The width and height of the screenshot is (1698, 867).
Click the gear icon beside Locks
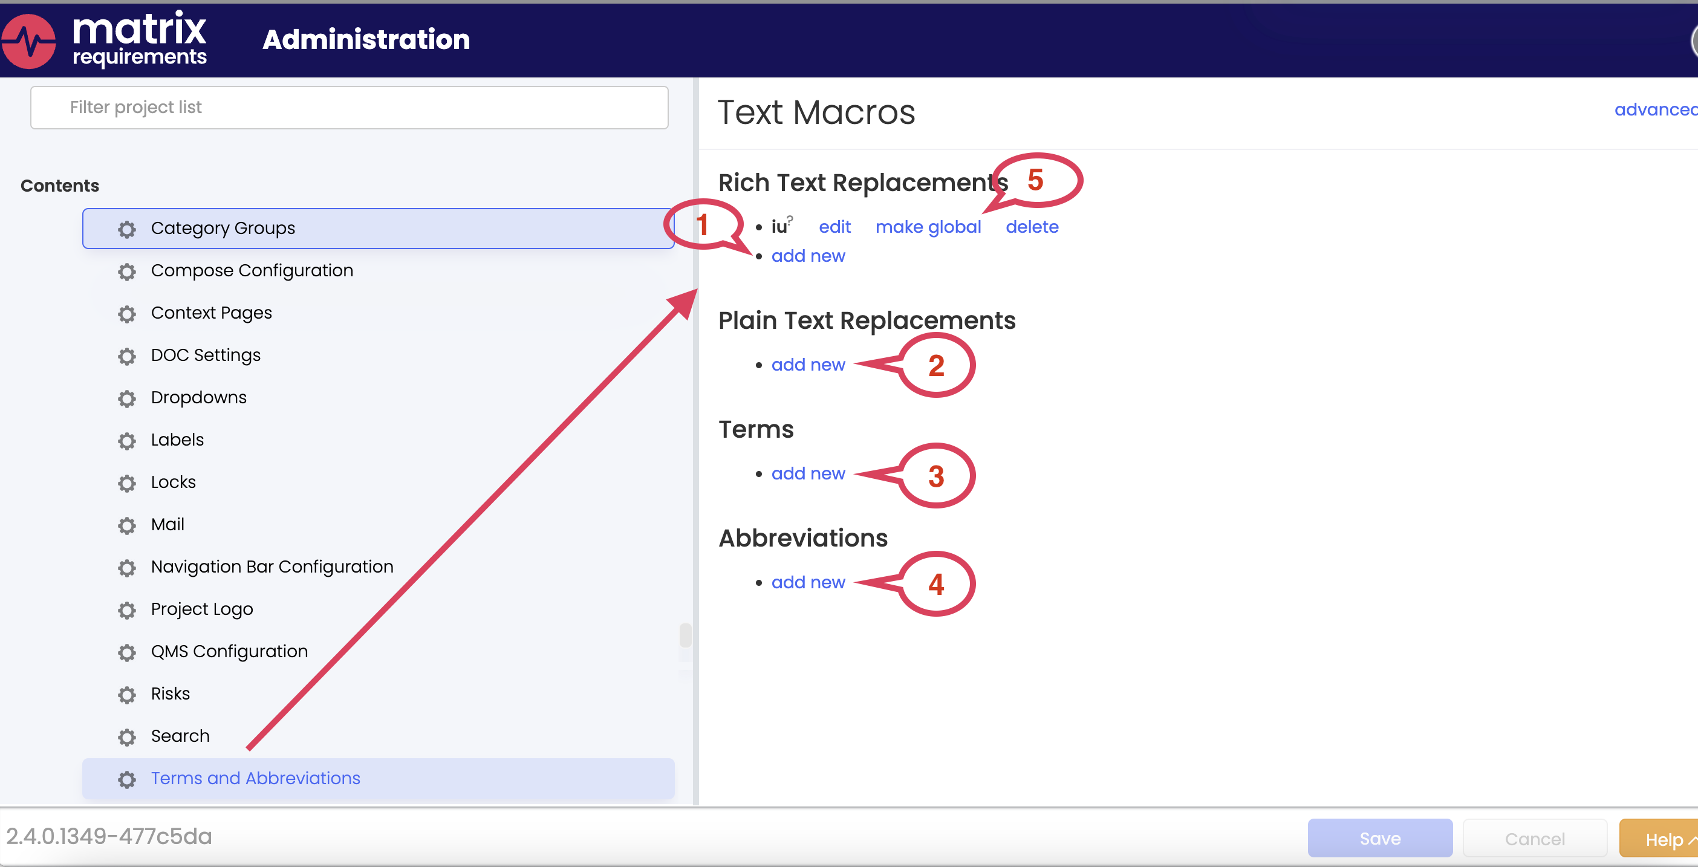[x=126, y=483]
